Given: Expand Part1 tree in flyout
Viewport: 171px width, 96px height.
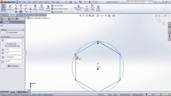Looking at the screenshot, I should [x=26, y=18].
